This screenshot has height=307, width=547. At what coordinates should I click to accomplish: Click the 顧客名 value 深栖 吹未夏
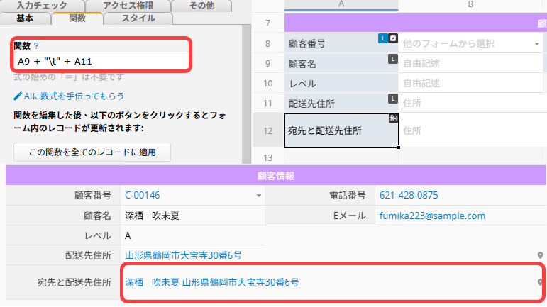click(152, 216)
